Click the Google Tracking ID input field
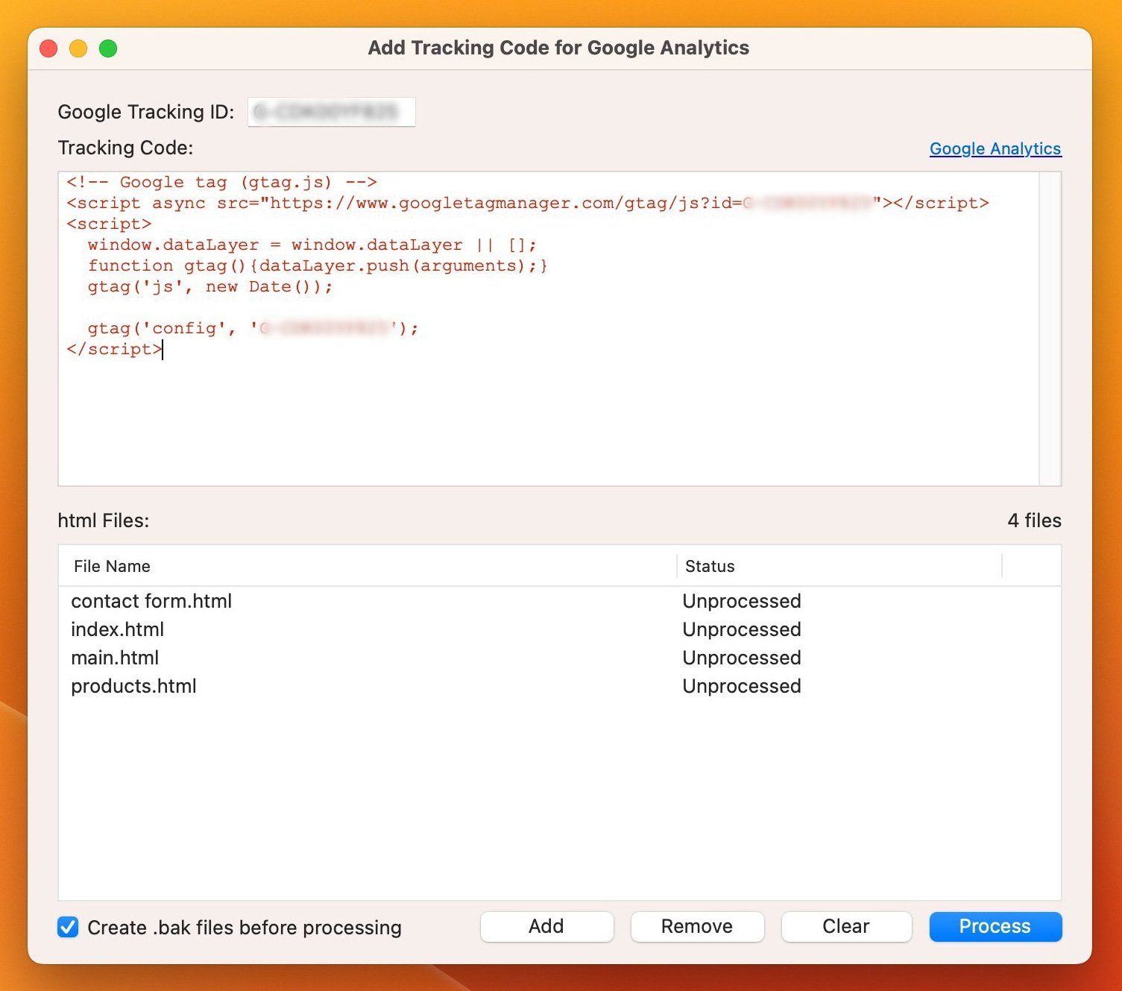The height and width of the screenshot is (991, 1122). (x=331, y=112)
